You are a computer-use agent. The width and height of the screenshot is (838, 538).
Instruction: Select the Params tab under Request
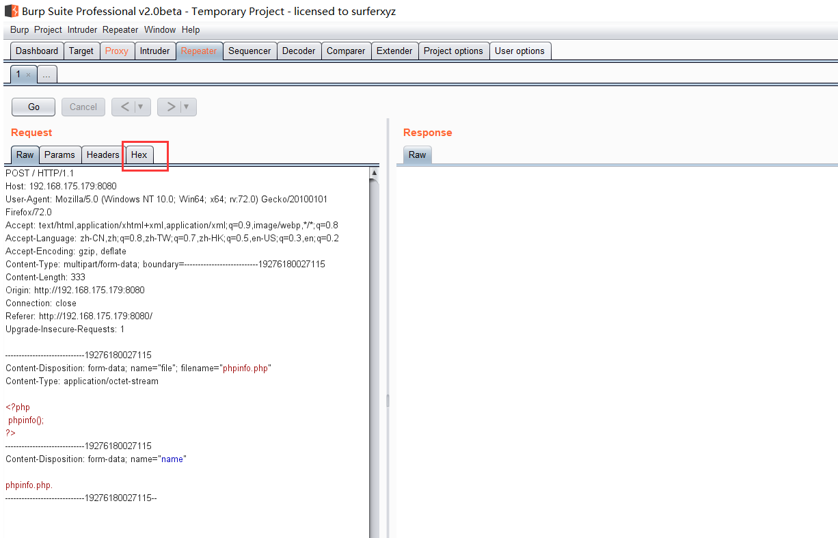(60, 155)
